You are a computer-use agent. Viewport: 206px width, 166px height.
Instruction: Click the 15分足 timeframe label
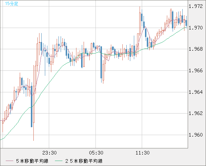coord(11,4)
